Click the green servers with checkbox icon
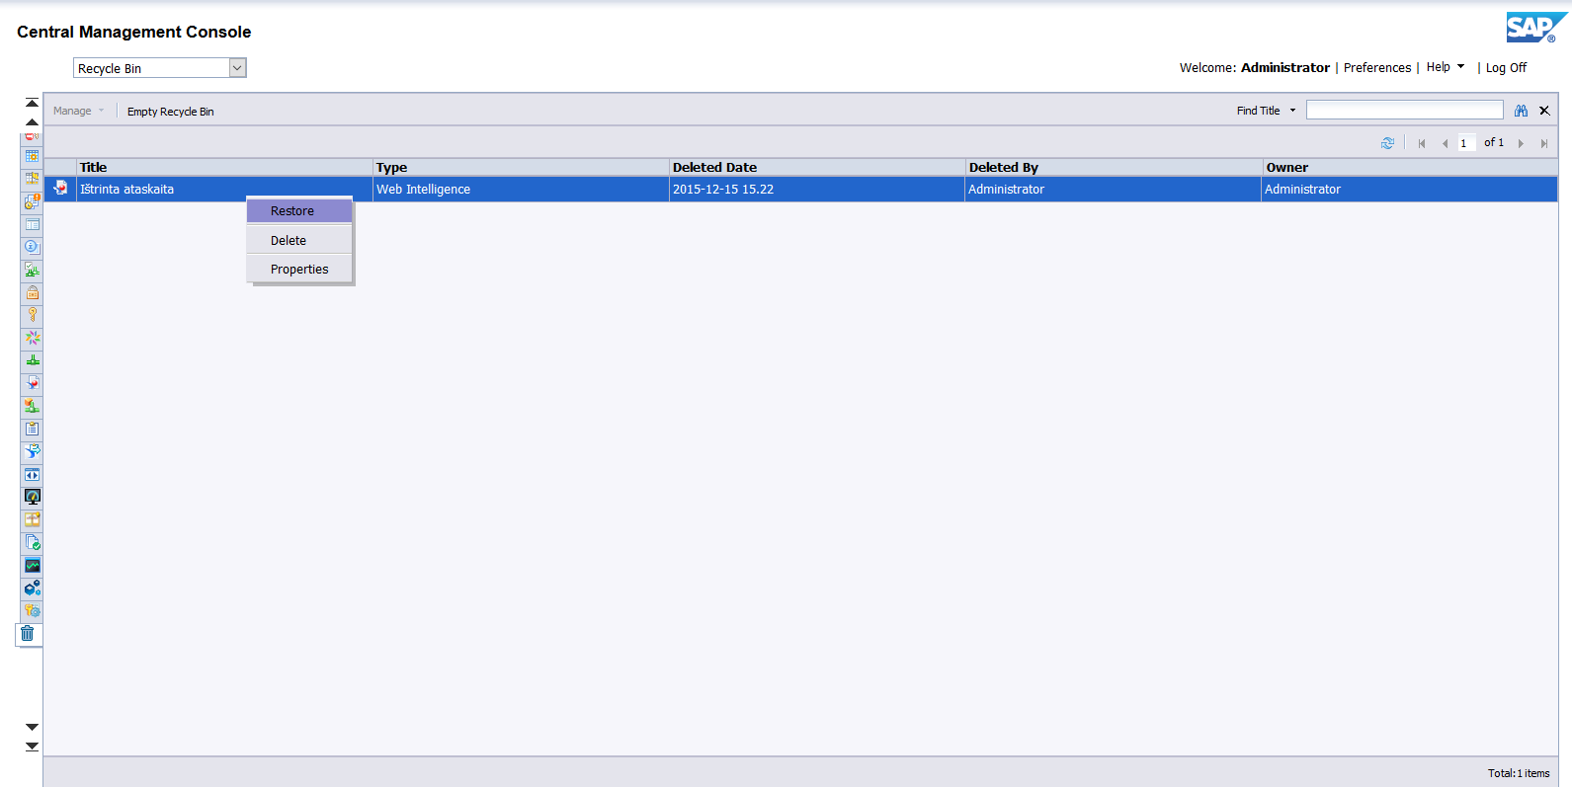Viewport: 1572px width, 787px height. tap(32, 270)
